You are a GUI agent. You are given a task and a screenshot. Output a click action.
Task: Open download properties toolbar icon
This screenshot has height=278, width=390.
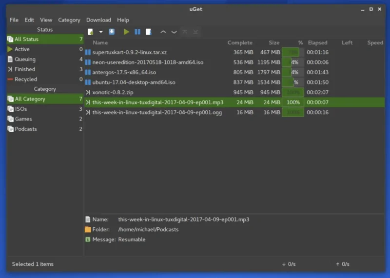tap(149, 32)
